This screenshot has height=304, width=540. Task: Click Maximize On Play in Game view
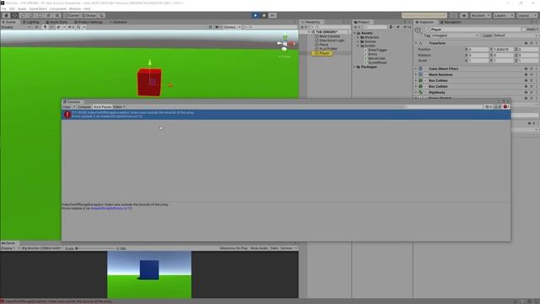coord(234,248)
